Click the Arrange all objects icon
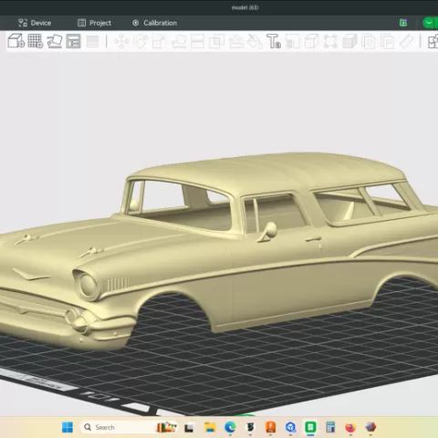 (73, 41)
